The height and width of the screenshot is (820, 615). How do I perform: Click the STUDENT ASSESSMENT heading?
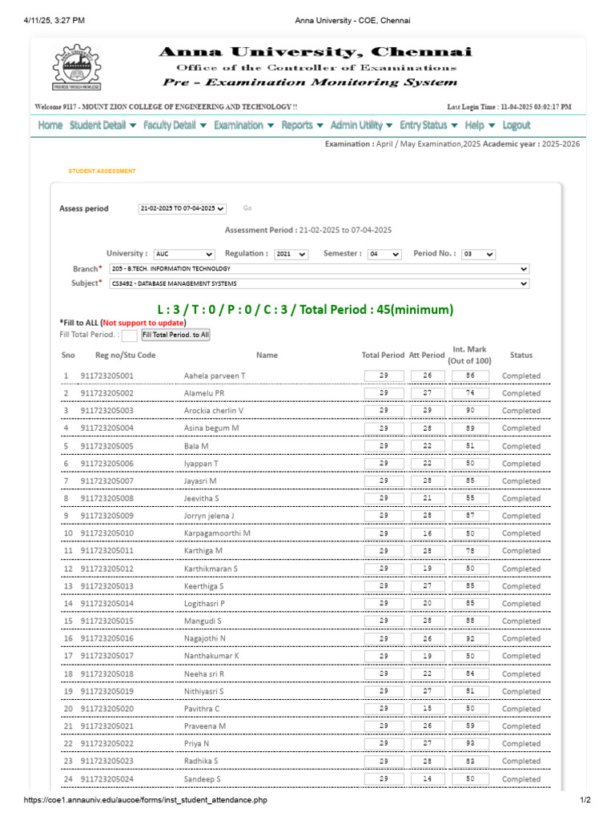102,171
